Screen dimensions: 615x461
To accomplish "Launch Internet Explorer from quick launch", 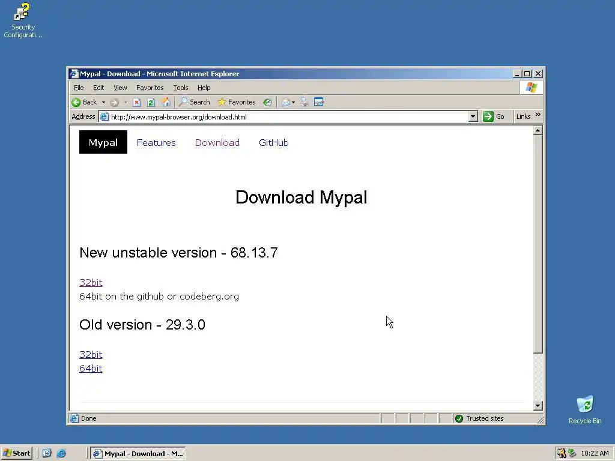I will pyautogui.click(x=61, y=454).
